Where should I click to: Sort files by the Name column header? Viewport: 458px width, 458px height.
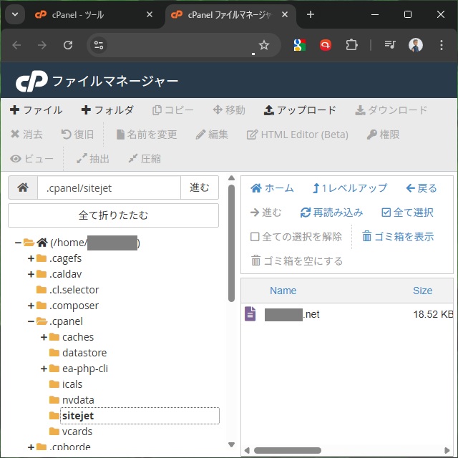(x=283, y=291)
